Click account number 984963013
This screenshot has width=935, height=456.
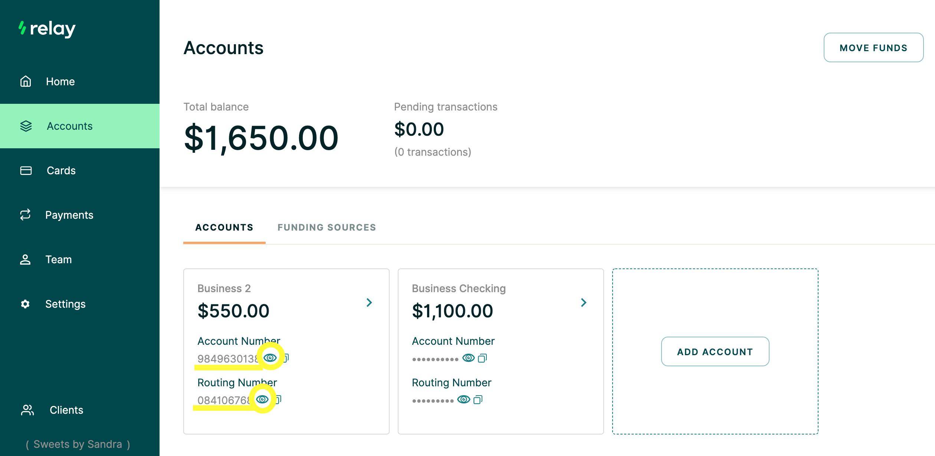[228, 358]
